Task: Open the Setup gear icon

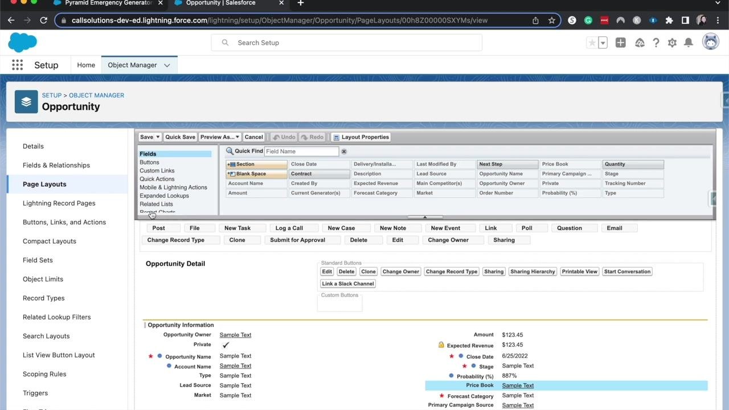Action: (x=672, y=43)
